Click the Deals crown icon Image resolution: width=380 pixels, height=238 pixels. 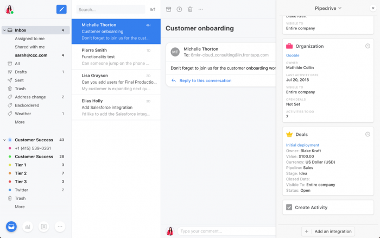[289, 134]
